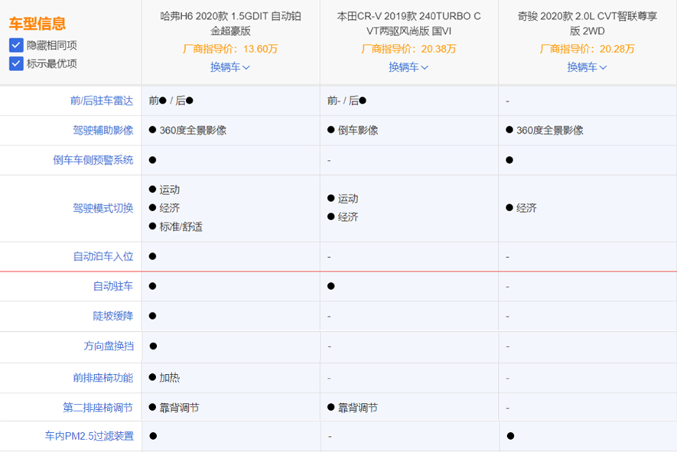
Task: Click the 方向盘换挡 row label
Action: (x=109, y=346)
